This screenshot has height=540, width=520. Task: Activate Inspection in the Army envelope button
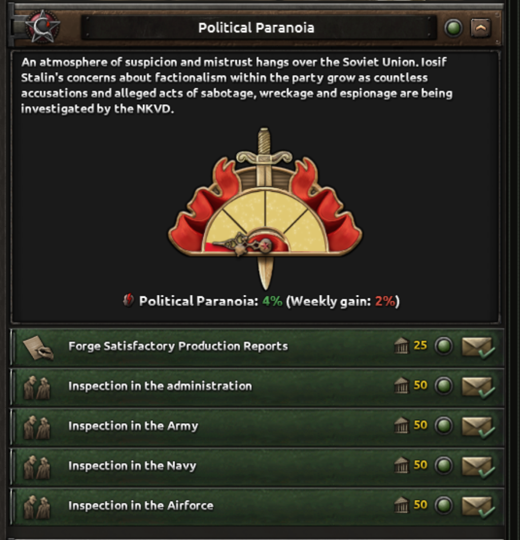477,427
